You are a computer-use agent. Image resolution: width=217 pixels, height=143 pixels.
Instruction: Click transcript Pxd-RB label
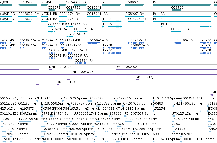167,24
